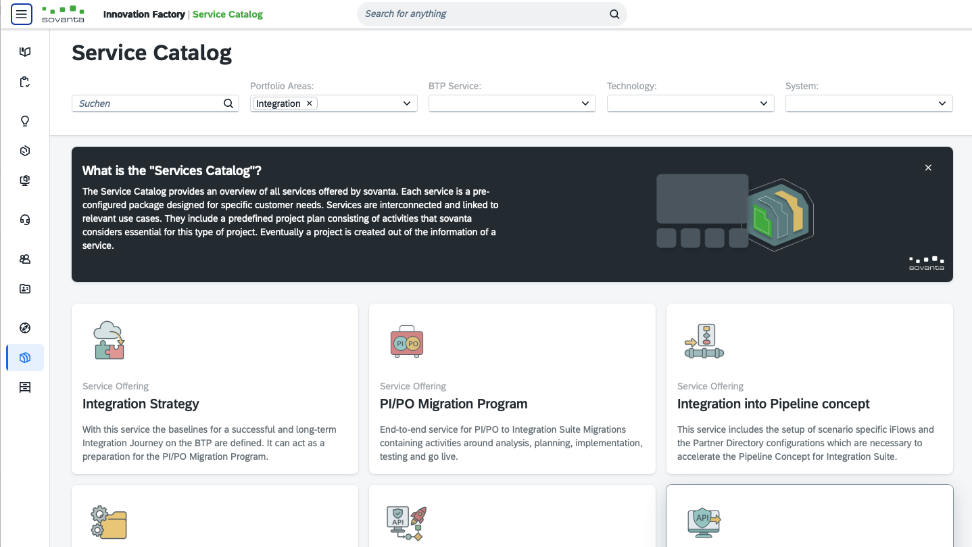
Task: Click the hamburger menu button
Action: 22,14
